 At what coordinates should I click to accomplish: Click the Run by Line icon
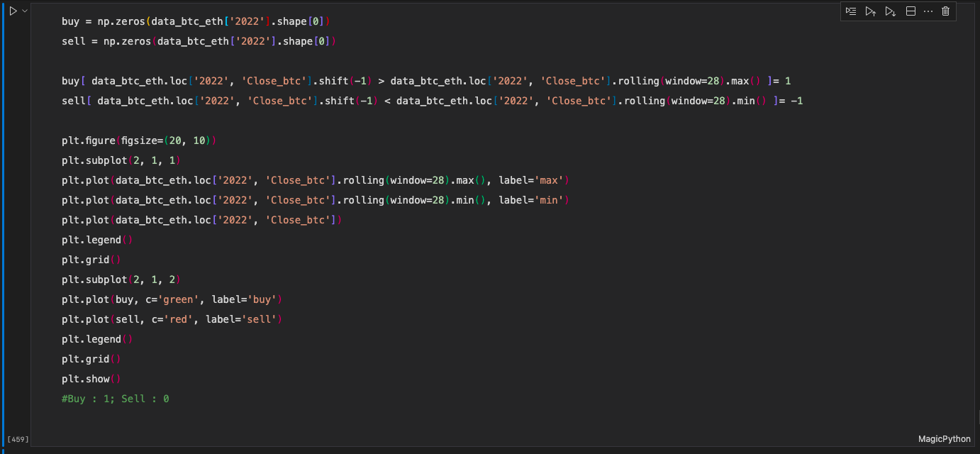tap(851, 11)
